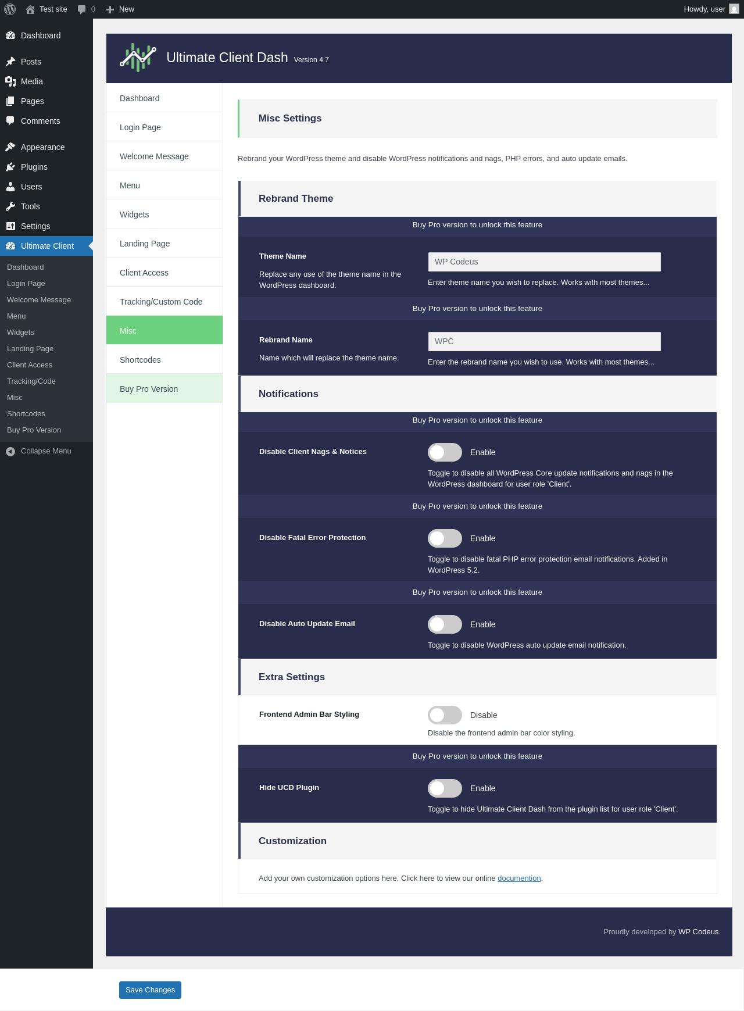Viewport: 744px width, 1011px height.
Task: Click the Appearance paintbrush icon
Action: point(10,147)
